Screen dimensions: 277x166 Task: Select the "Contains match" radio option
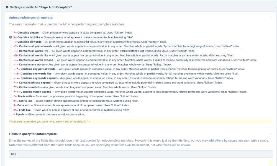pyautogui.click(x=11, y=87)
